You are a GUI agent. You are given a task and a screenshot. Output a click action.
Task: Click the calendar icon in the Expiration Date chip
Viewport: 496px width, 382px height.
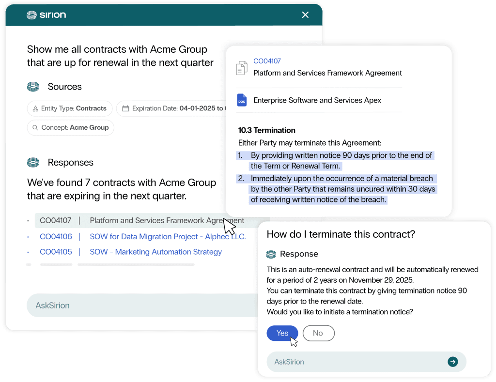point(125,108)
